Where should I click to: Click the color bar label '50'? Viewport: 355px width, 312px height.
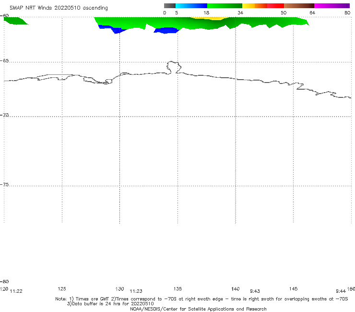(x=284, y=12)
